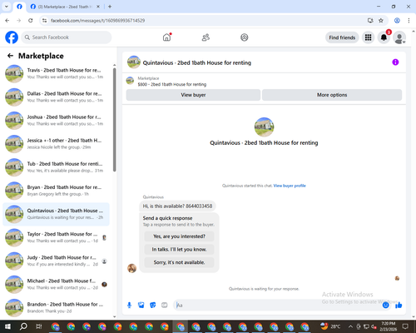
Task: Show hidden system tray icons
Action: pos(350,326)
